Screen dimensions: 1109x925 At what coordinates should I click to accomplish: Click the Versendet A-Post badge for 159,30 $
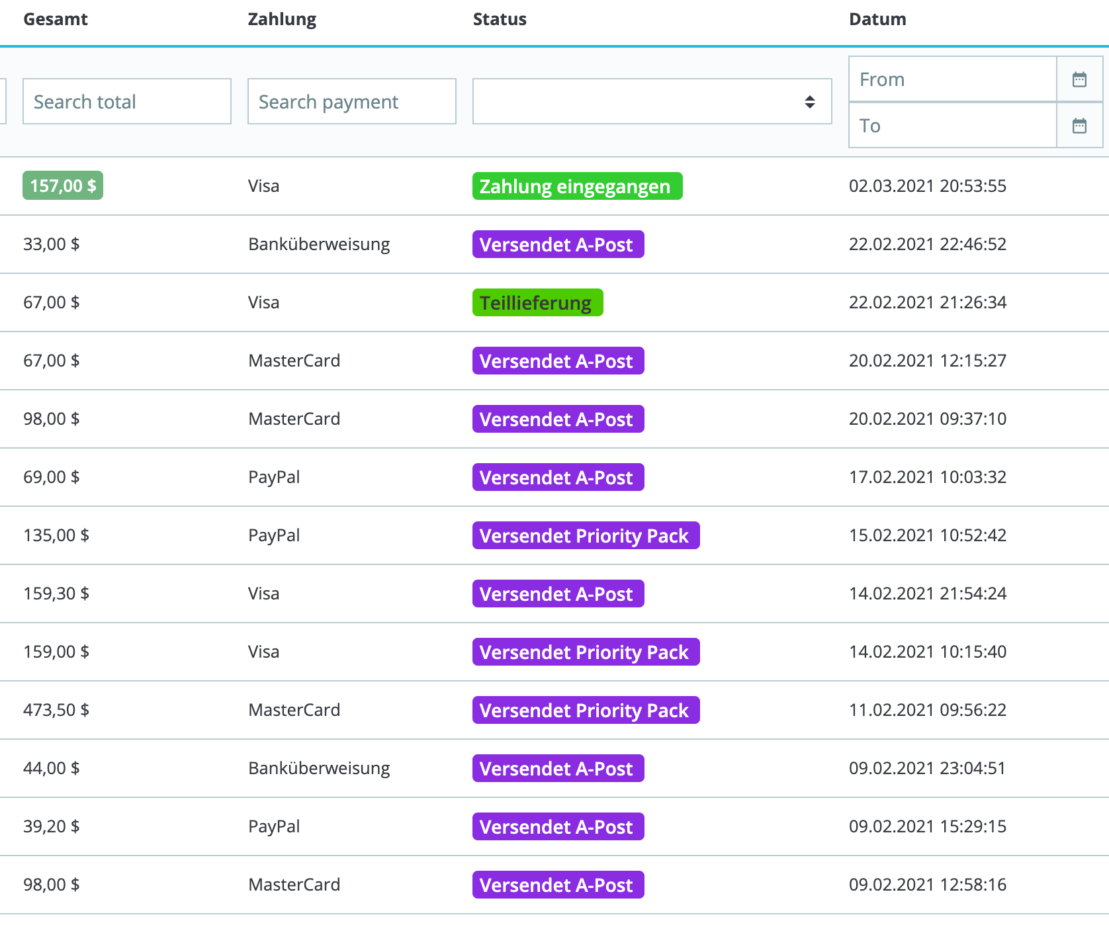[x=558, y=594]
